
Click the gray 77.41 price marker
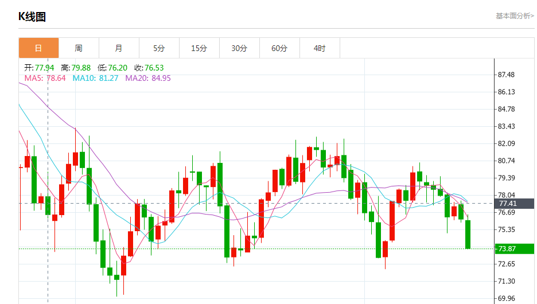click(x=513, y=204)
